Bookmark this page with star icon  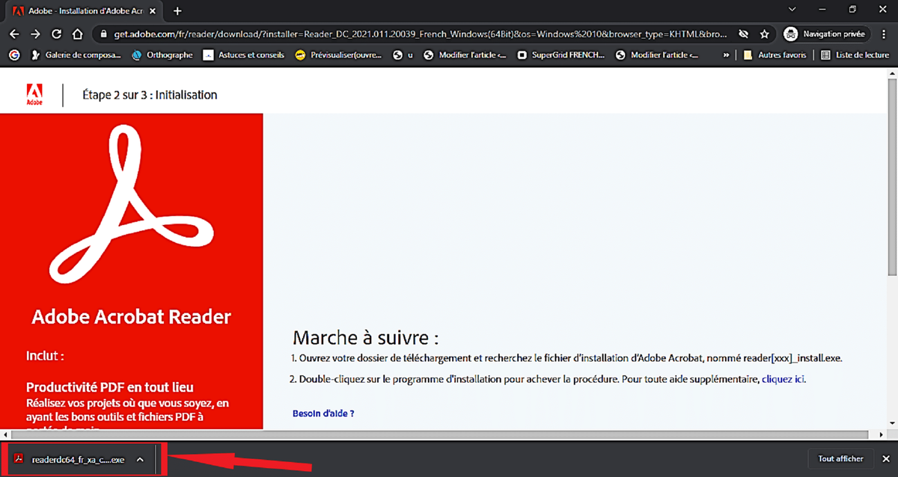point(764,34)
